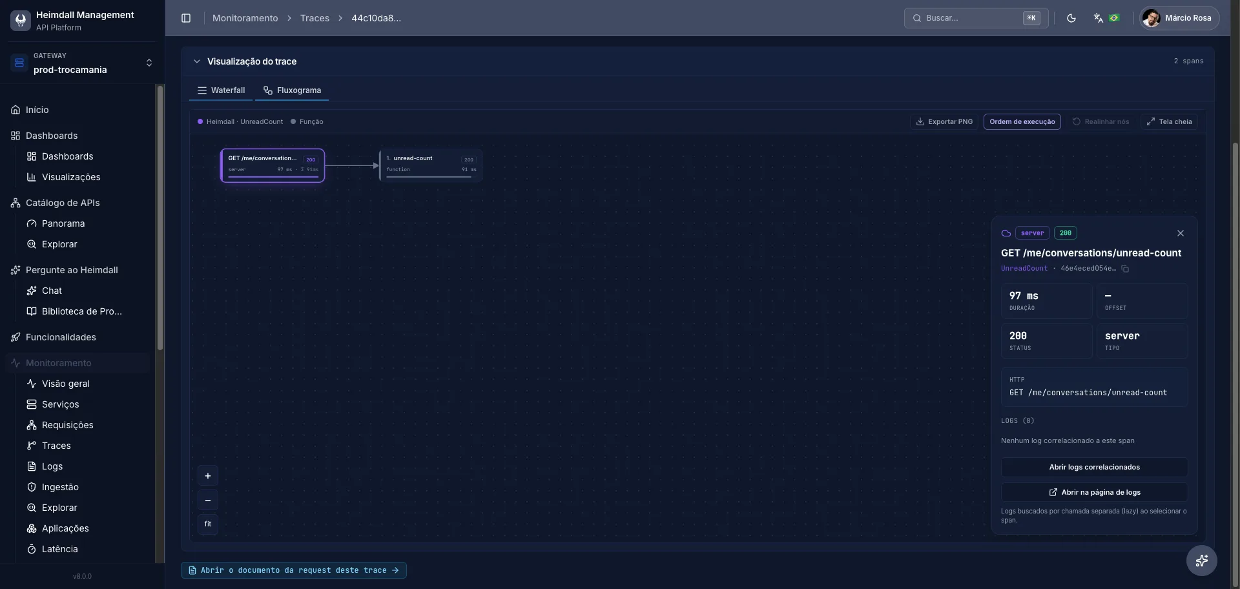Open Aplicações in sidebar
Viewport: 1240px width, 589px height.
click(x=84, y=528)
